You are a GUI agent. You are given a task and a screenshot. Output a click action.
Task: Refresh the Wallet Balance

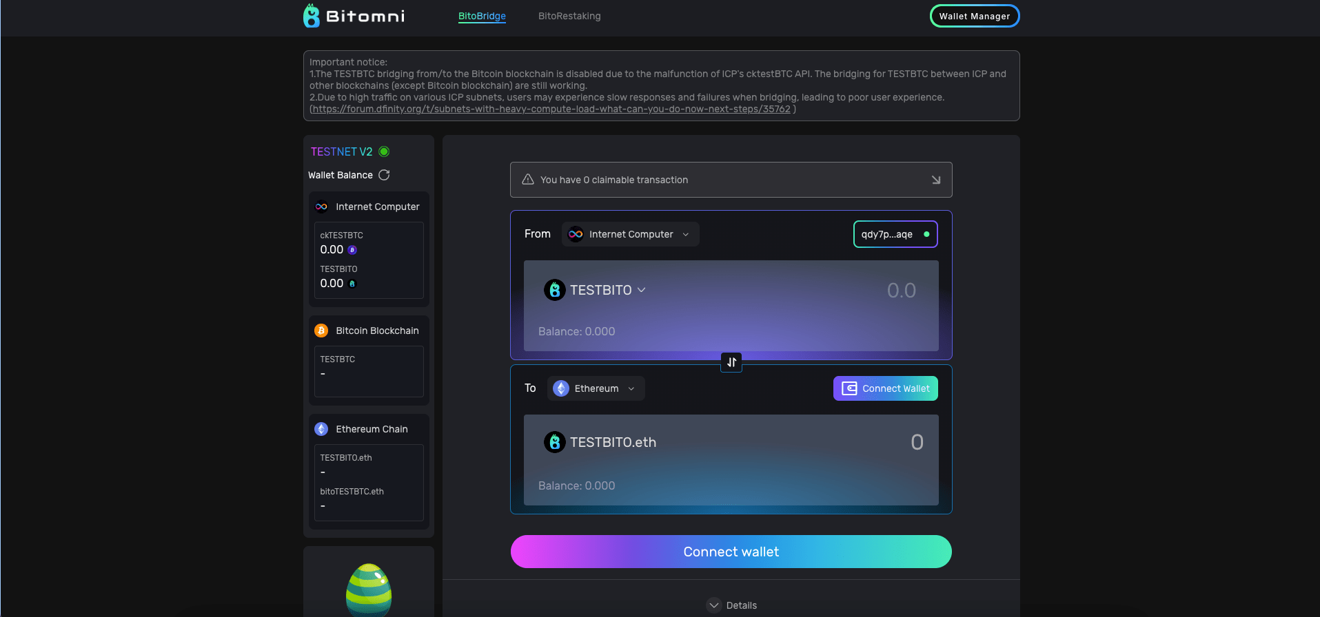(x=384, y=175)
